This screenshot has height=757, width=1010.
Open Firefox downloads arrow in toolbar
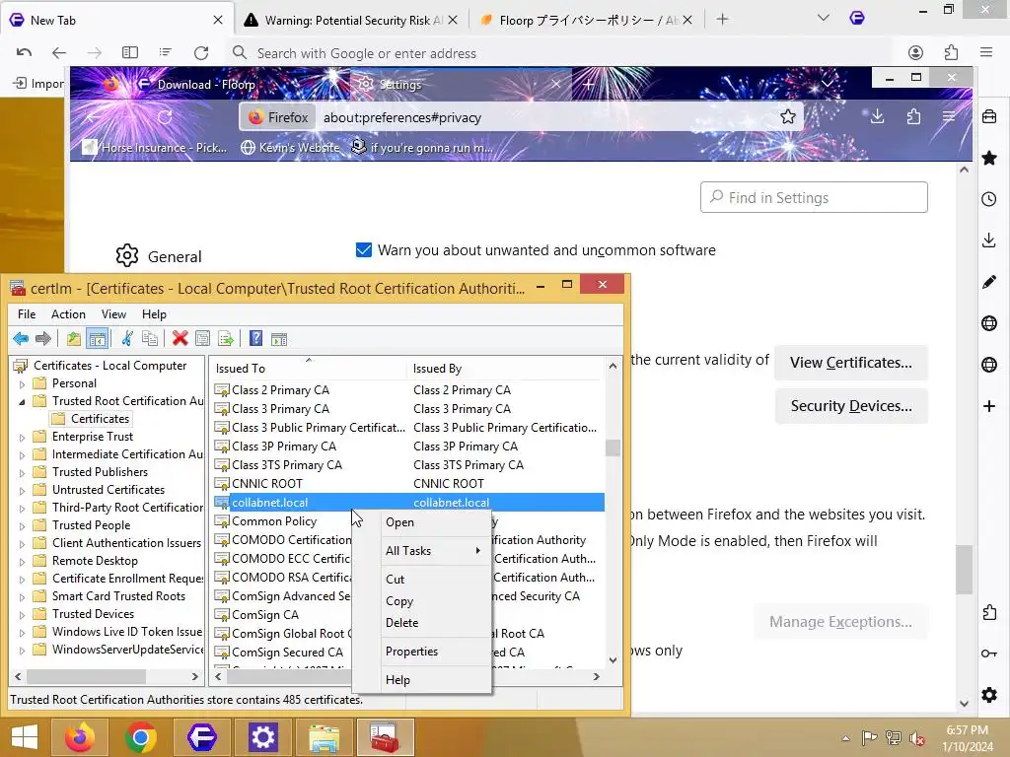point(877,117)
